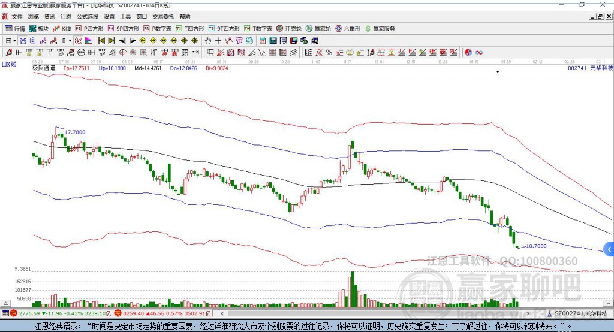Viewport: 614px width, 332px height.
Task: Click the truck icon in toolbar
Action: tap(314, 41)
